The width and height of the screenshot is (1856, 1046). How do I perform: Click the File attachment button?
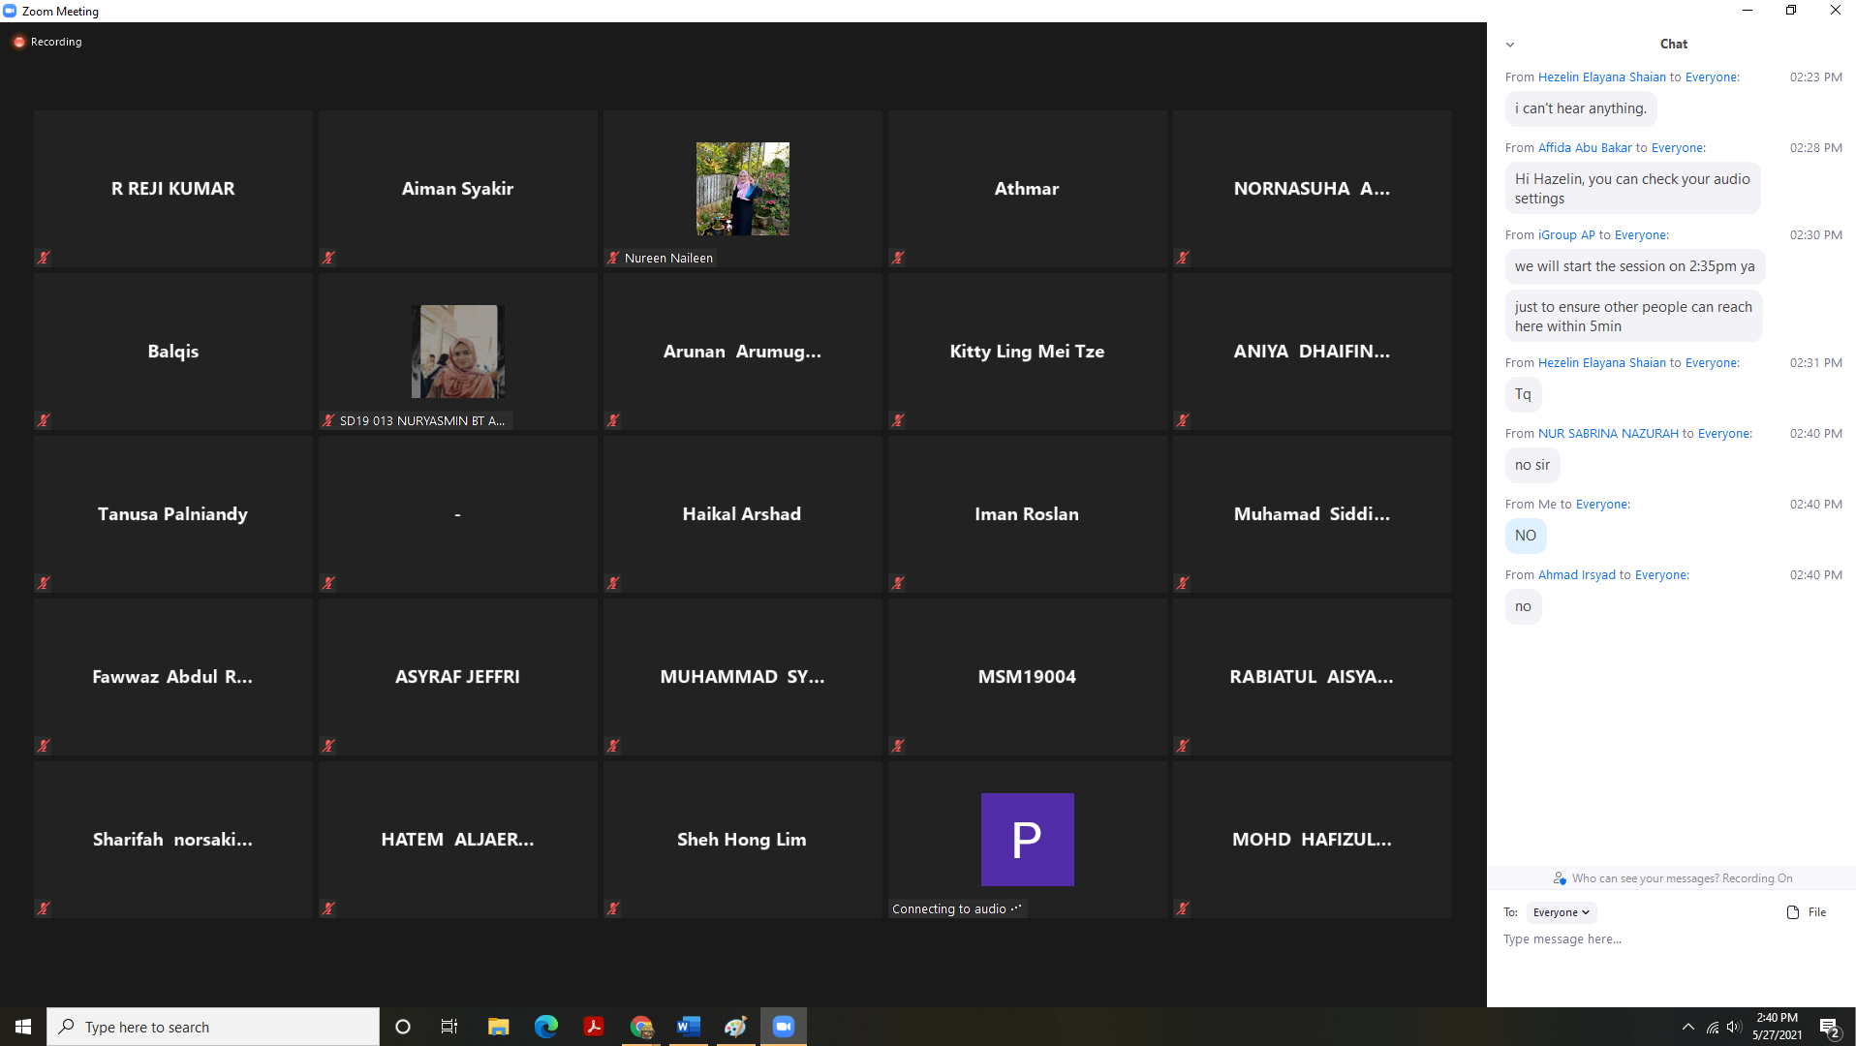[x=1807, y=912]
